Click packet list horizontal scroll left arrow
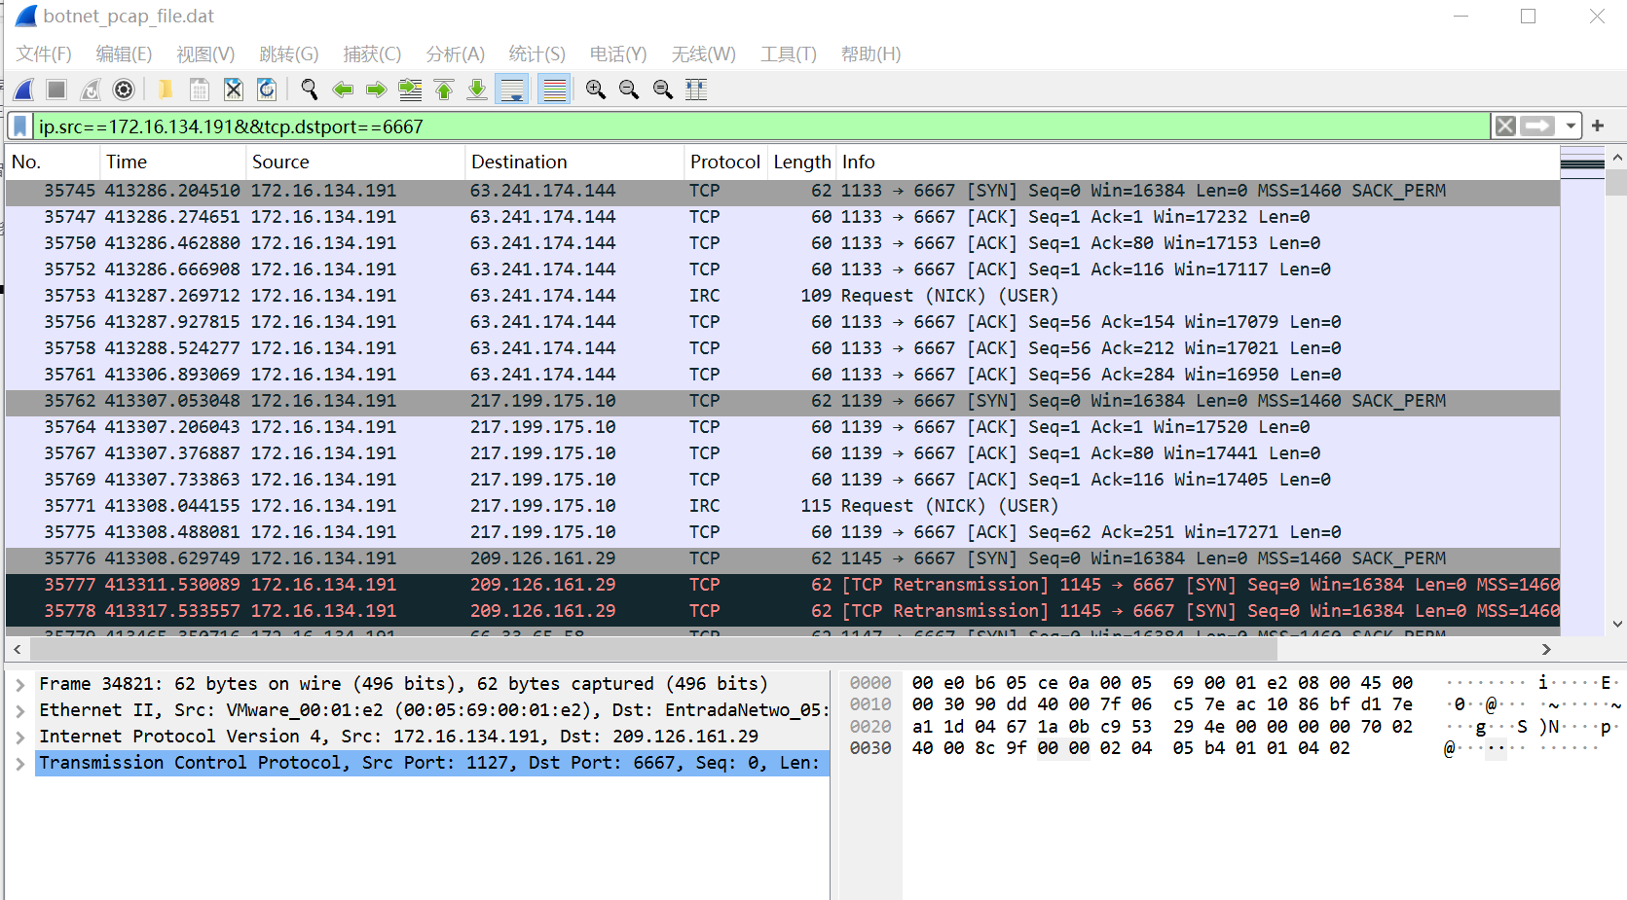 tap(17, 649)
